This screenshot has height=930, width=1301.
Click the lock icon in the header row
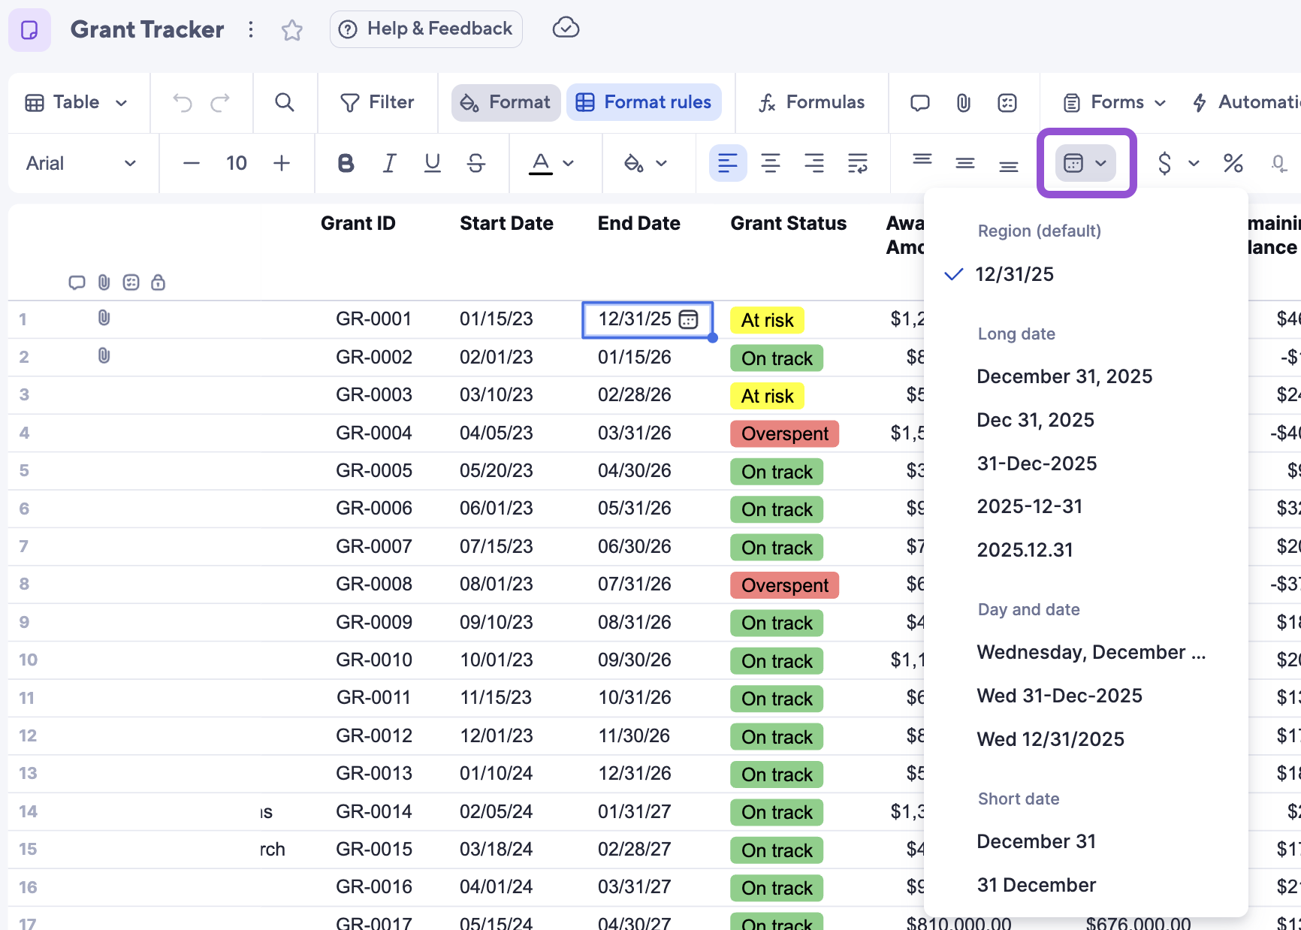tap(158, 282)
